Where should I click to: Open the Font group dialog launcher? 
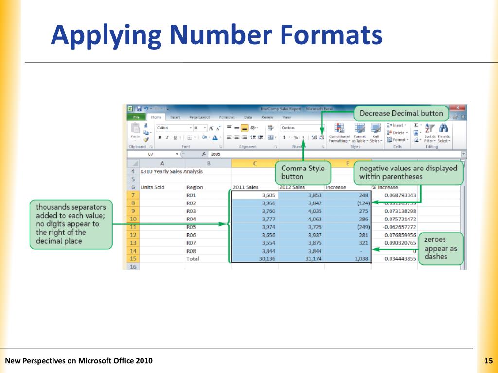point(220,147)
